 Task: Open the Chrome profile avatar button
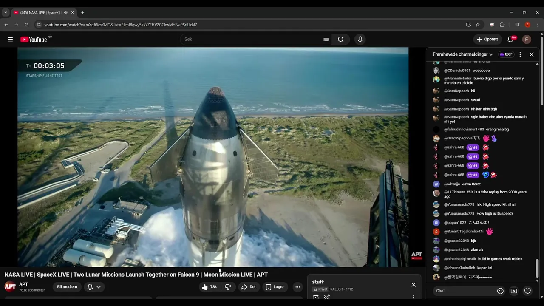pyautogui.click(x=527, y=25)
